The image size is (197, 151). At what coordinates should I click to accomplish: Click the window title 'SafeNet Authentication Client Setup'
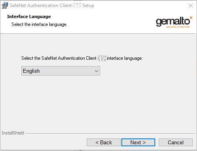click(x=52, y=6)
